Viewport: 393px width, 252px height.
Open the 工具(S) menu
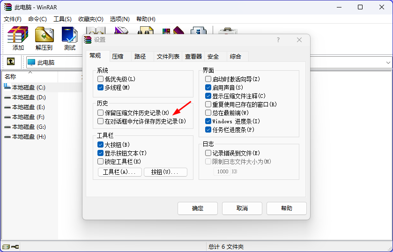pos(62,19)
